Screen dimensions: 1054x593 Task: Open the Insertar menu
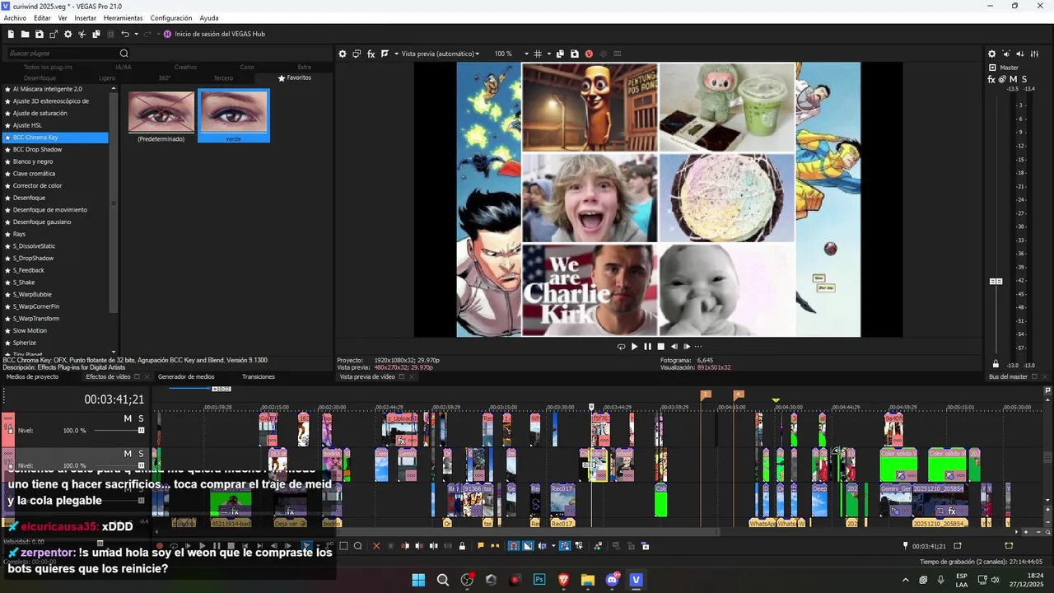(x=85, y=18)
